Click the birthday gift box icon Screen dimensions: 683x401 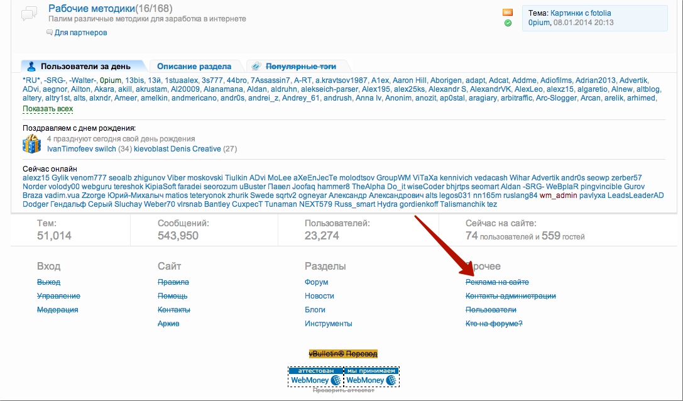pos(31,144)
